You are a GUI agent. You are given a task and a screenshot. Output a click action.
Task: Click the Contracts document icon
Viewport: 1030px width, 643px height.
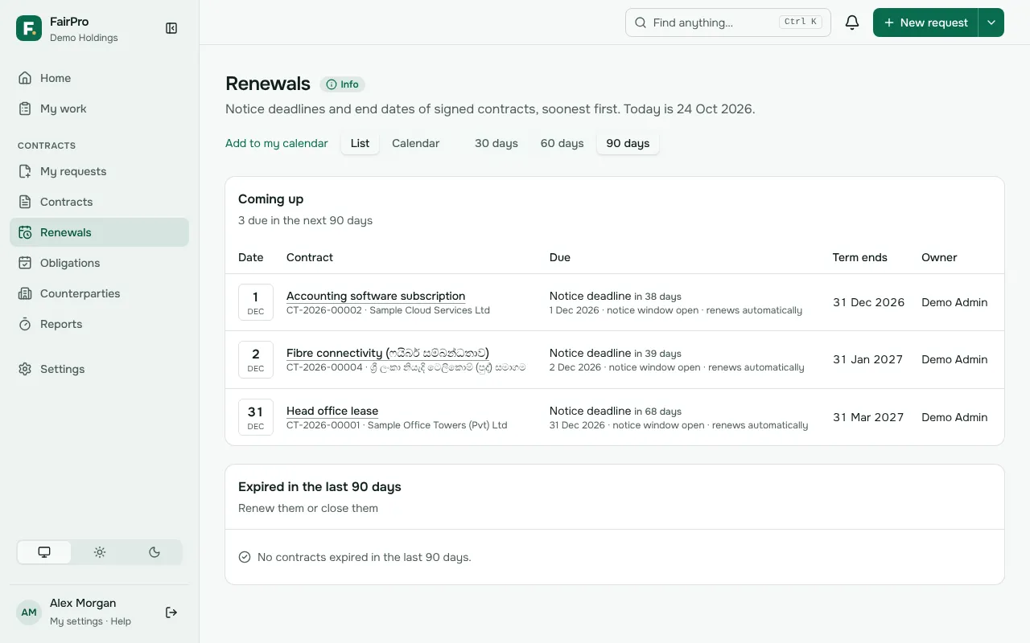(25, 202)
